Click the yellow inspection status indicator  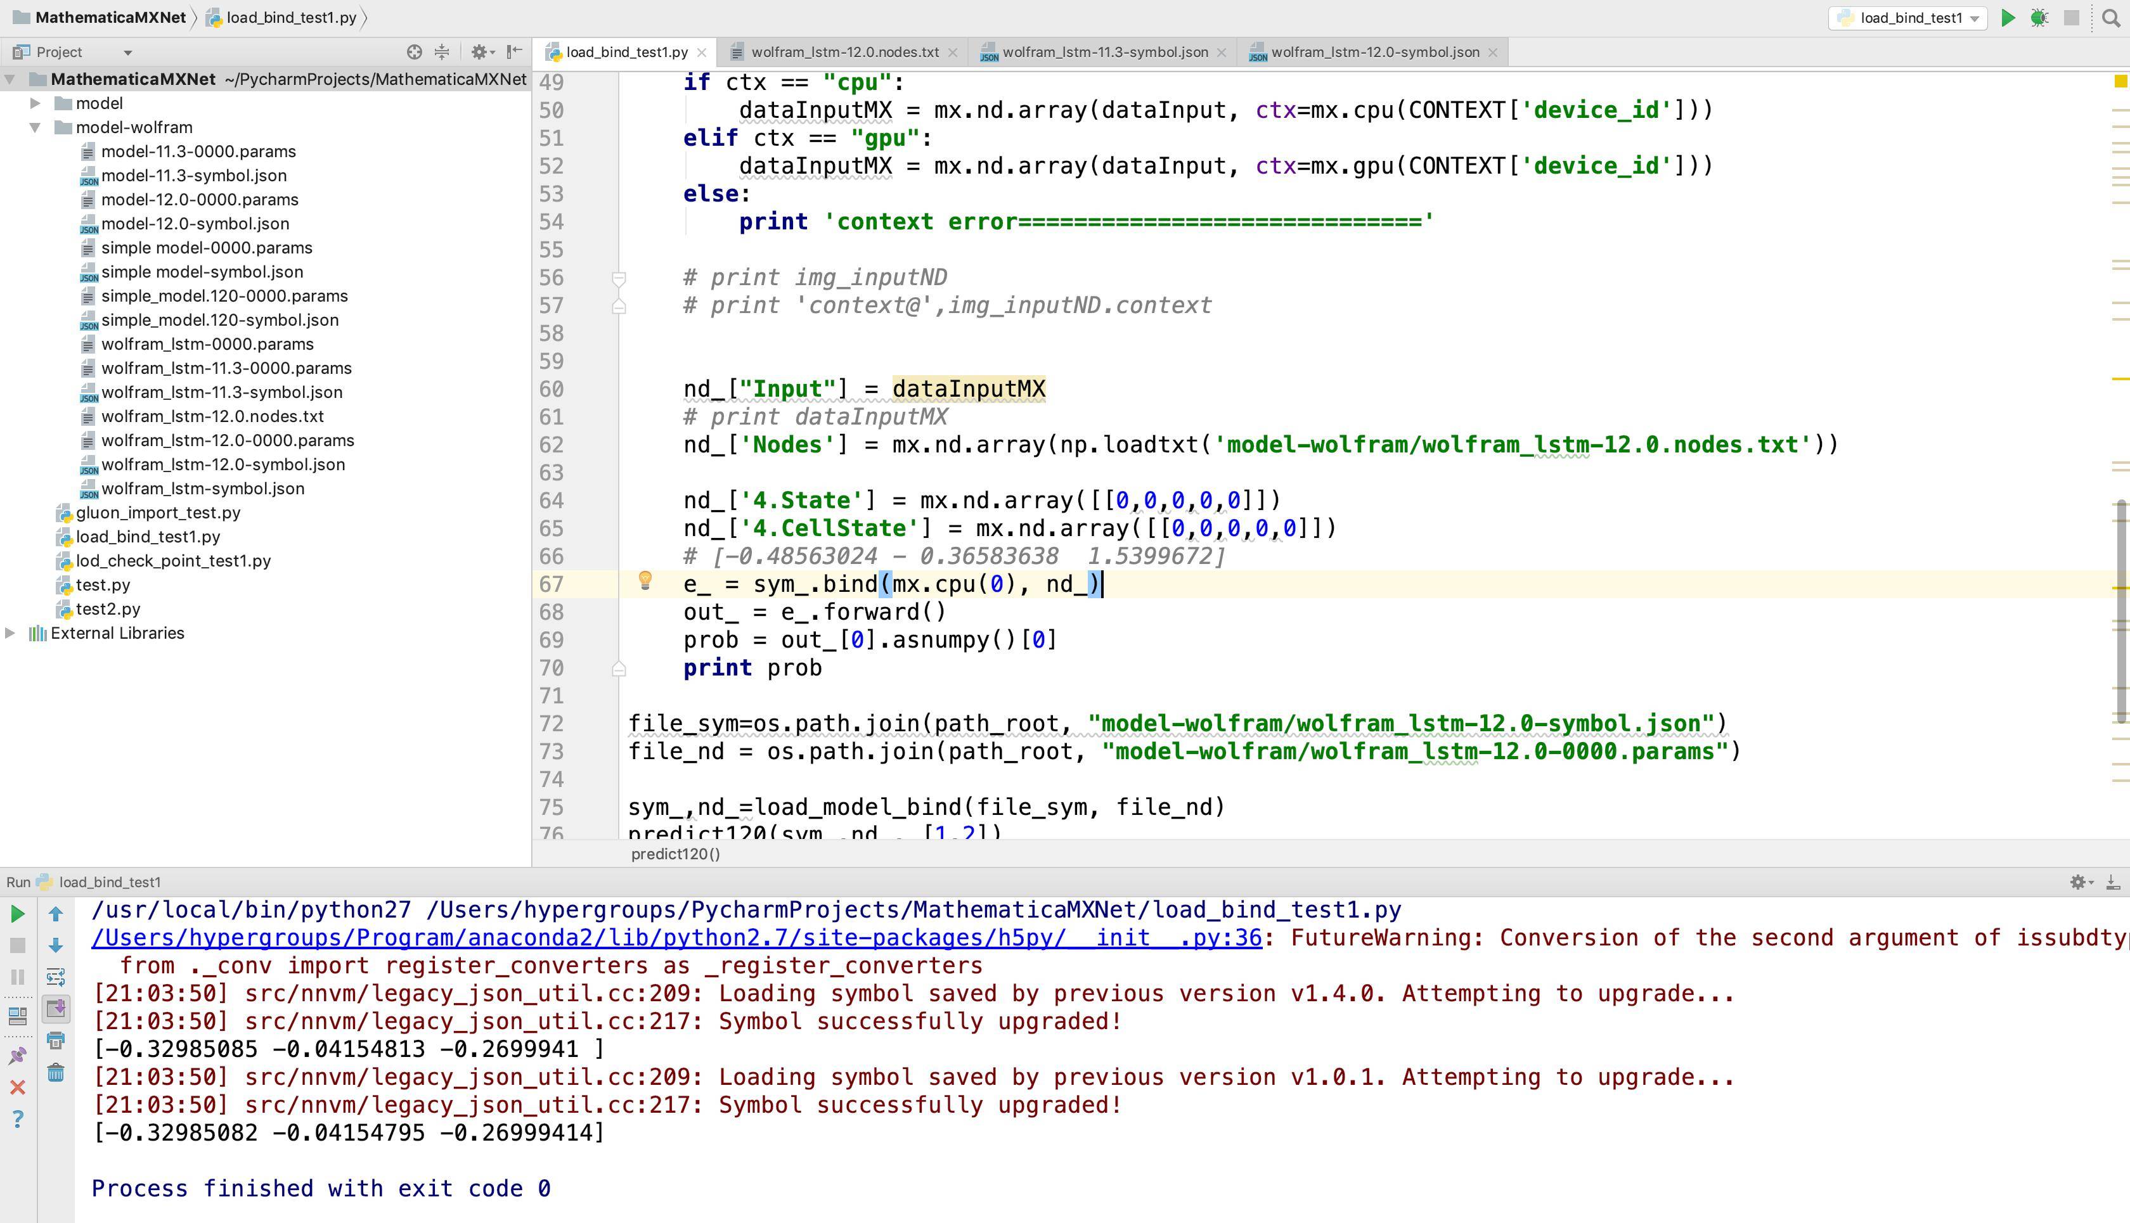pos(2120,82)
